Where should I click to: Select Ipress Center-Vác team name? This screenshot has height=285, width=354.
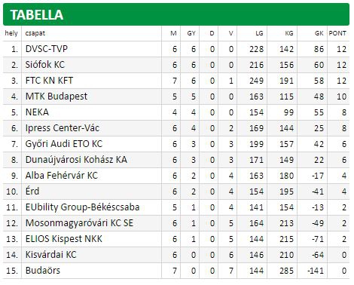pyautogui.click(x=63, y=128)
